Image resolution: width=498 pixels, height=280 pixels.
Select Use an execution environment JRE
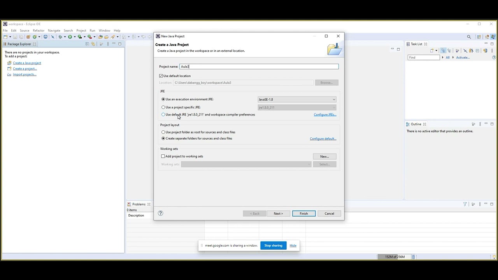coord(163,99)
